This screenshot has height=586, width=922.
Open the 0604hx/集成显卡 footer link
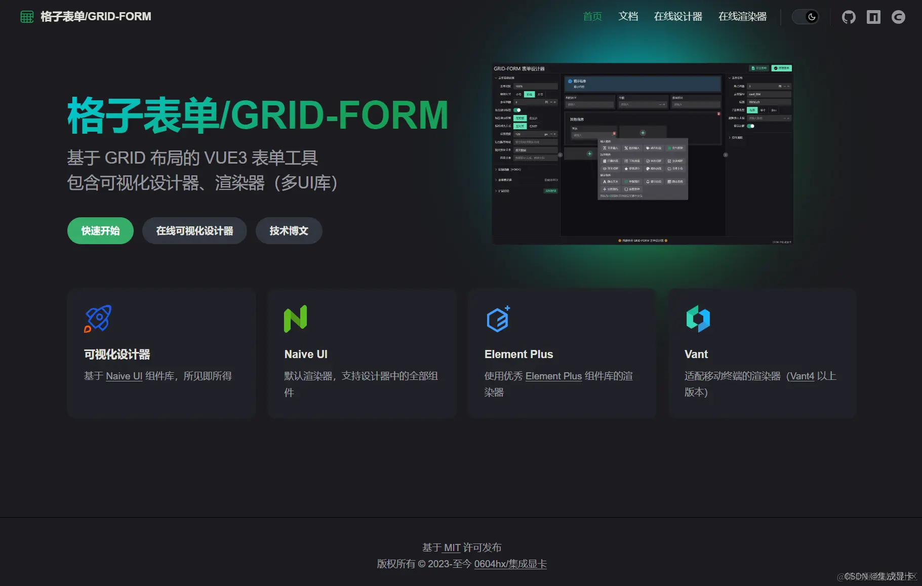click(510, 564)
